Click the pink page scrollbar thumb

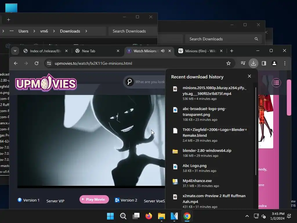coord(289,98)
